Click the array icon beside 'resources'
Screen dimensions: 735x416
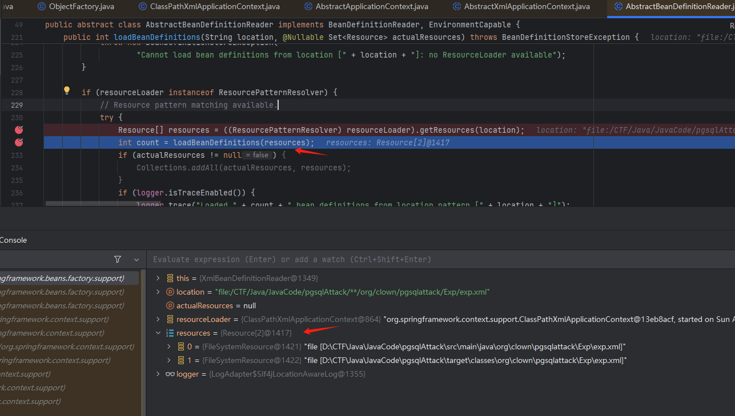170,333
